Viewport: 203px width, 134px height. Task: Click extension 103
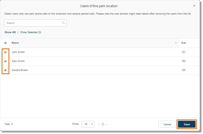(184, 70)
